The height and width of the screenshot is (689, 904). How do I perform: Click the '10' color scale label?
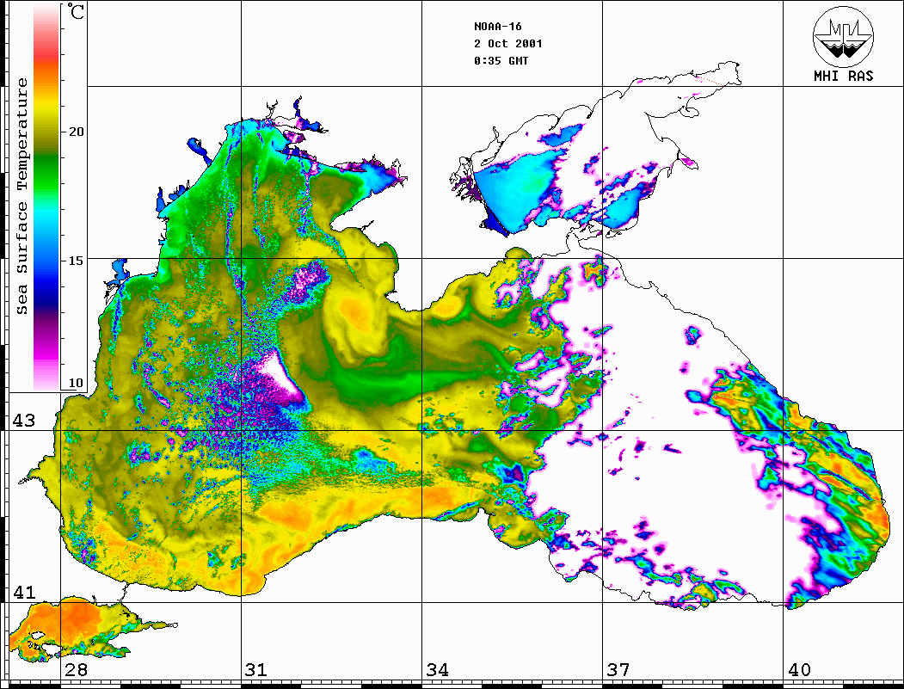point(76,383)
